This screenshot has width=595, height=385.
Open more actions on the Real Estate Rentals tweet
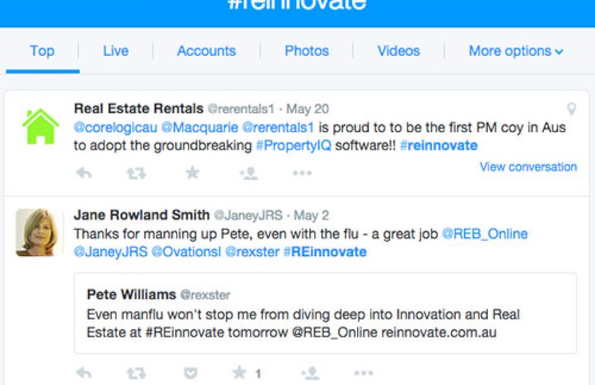click(x=302, y=174)
